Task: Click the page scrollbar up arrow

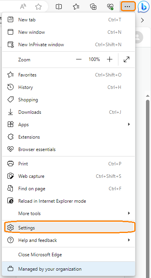Action: click(x=148, y=96)
